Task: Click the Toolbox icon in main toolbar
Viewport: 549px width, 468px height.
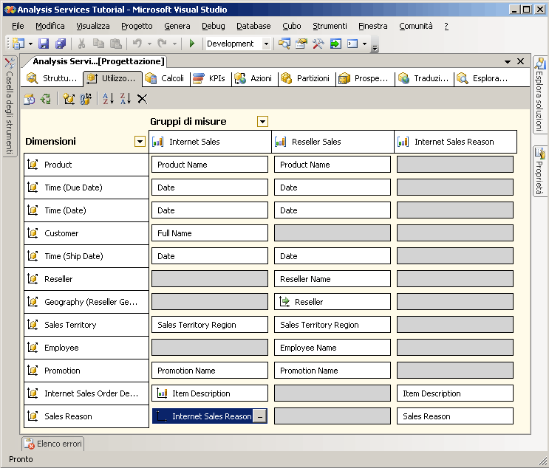Action: pyautogui.click(x=318, y=44)
